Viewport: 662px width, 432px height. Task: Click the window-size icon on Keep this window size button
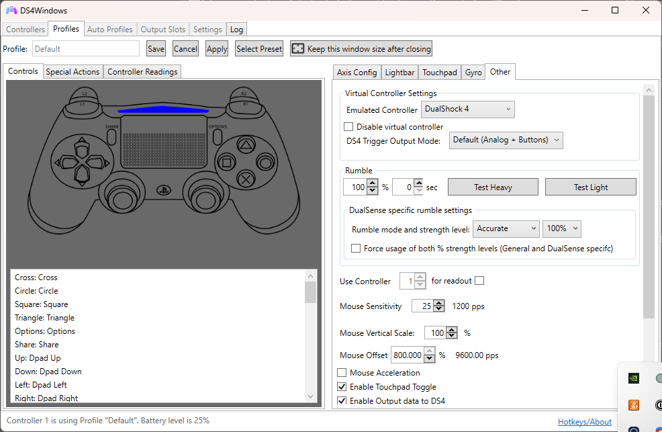click(x=297, y=48)
